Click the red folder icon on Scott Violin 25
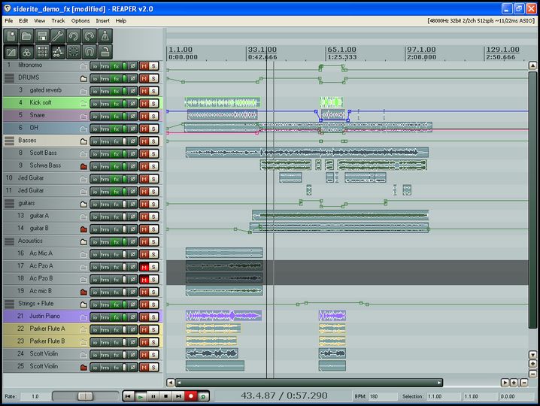 pos(83,368)
